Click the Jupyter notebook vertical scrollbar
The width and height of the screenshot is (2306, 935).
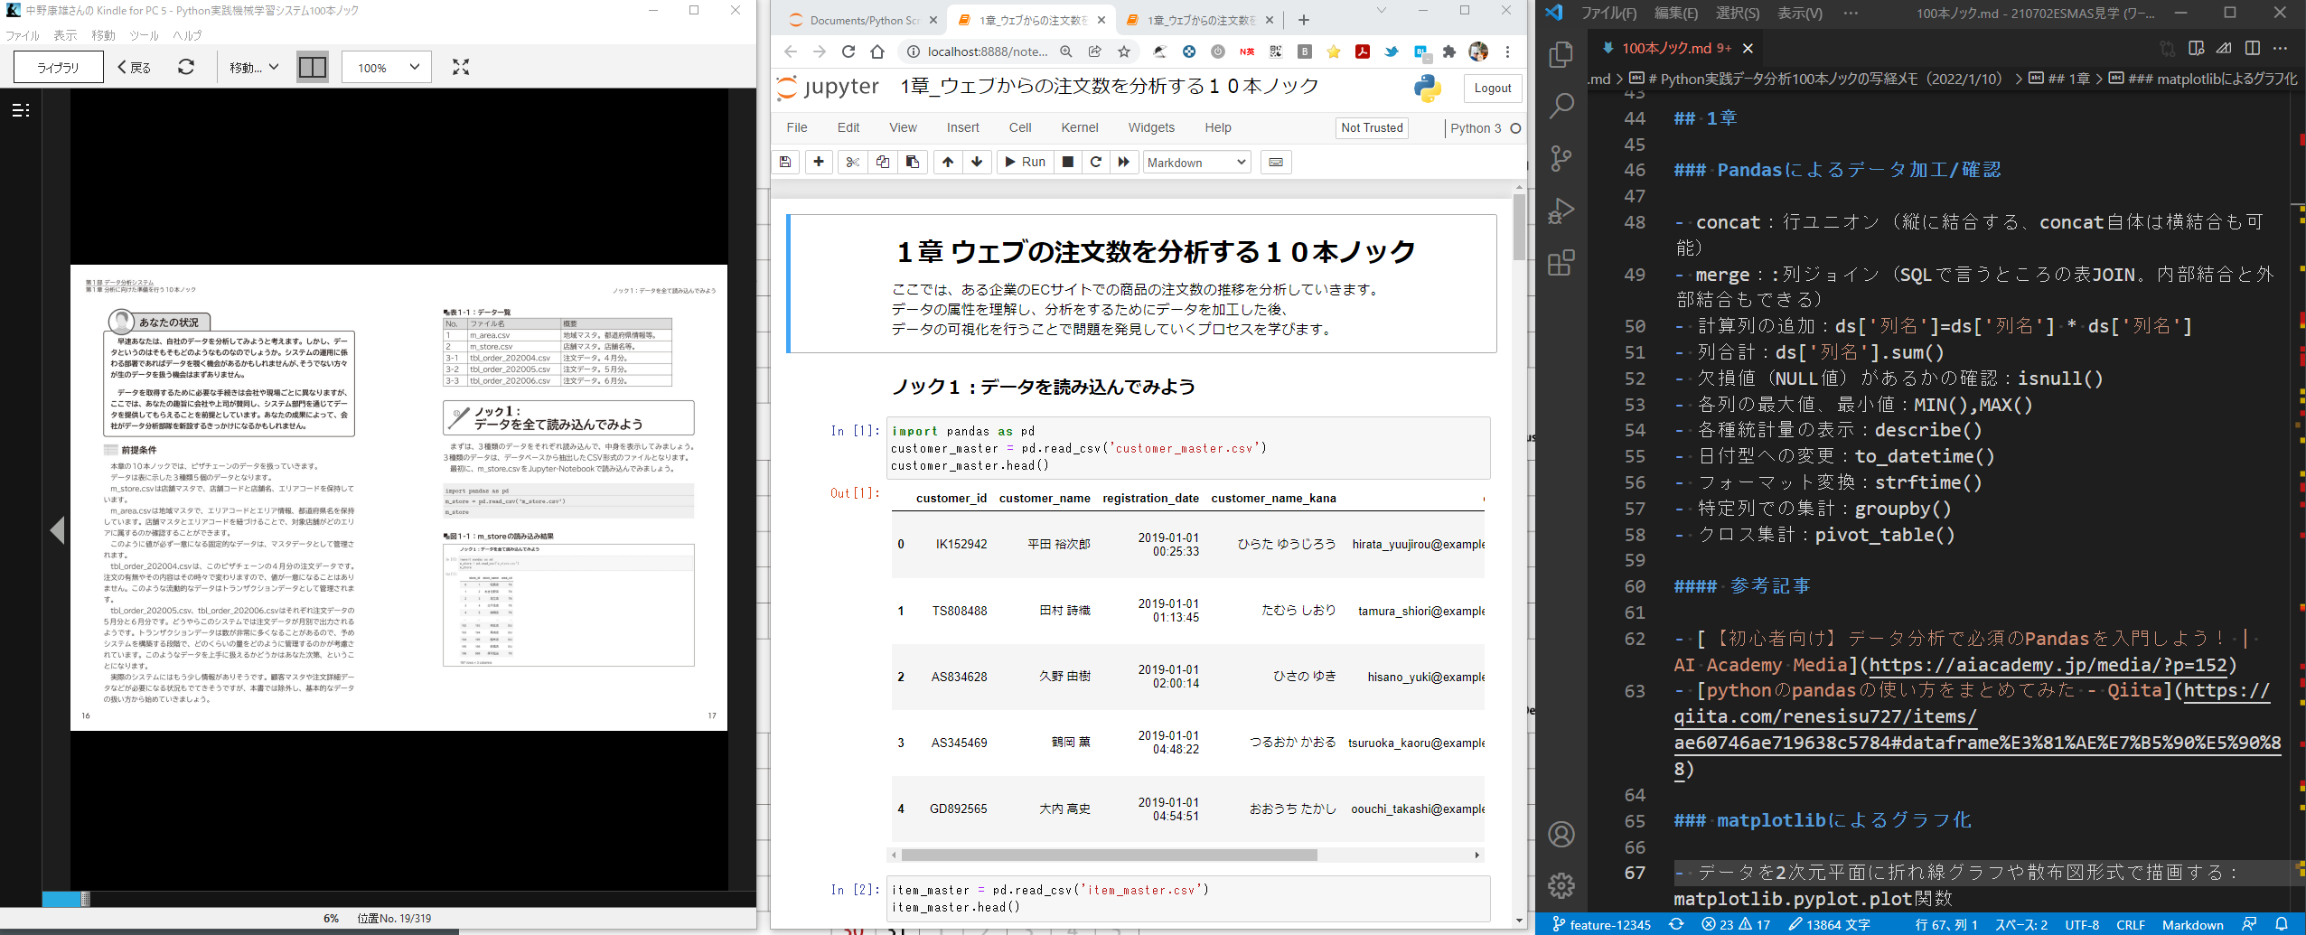pyautogui.click(x=1519, y=226)
